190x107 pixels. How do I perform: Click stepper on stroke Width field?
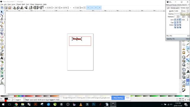click(182, 11)
